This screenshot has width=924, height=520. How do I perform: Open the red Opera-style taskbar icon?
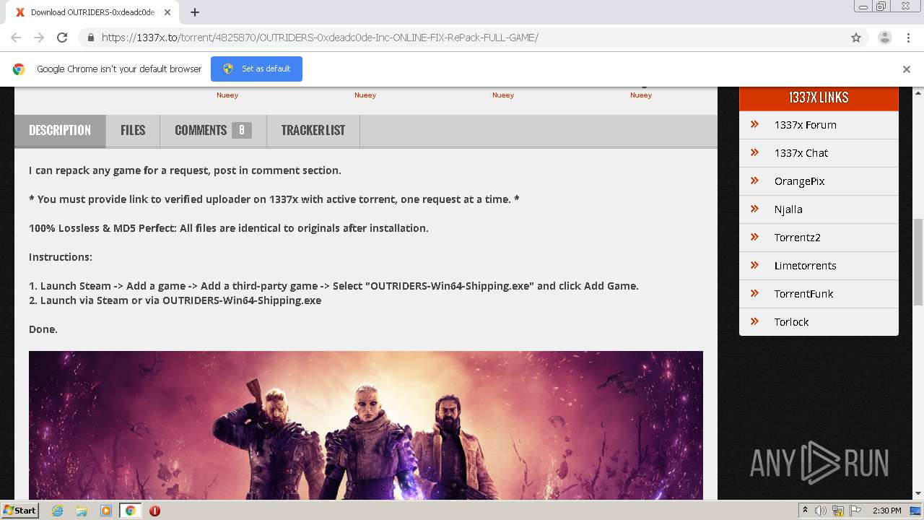pos(154,511)
